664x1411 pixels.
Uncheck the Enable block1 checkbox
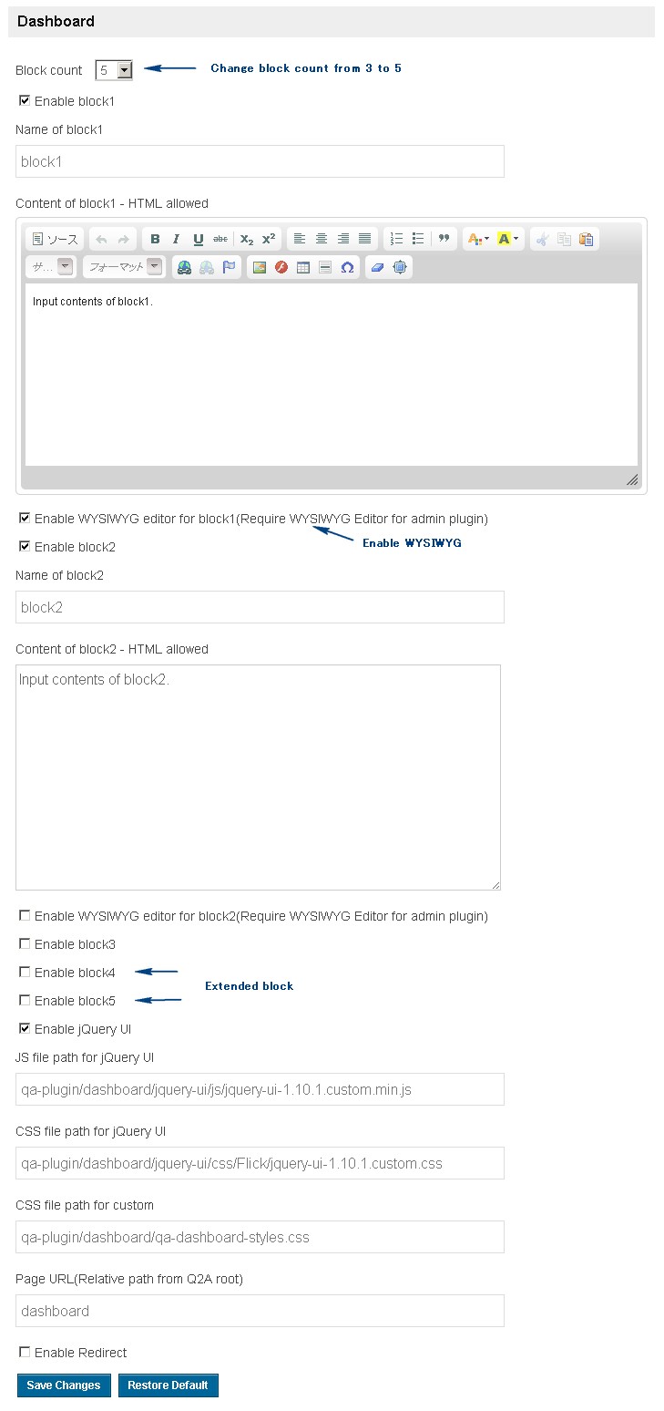(25, 101)
